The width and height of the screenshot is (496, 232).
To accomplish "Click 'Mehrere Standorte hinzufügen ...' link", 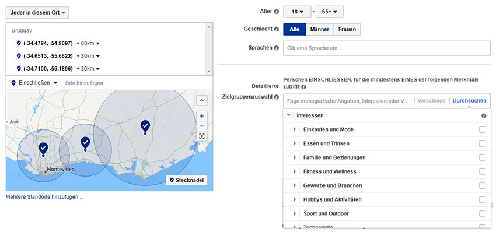I will [x=44, y=197].
